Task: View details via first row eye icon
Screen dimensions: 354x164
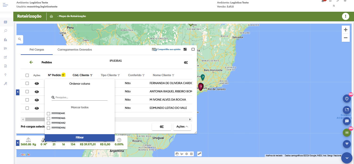Action: [x=37, y=83]
